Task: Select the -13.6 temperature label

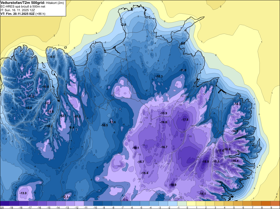Action: (x=50, y=112)
